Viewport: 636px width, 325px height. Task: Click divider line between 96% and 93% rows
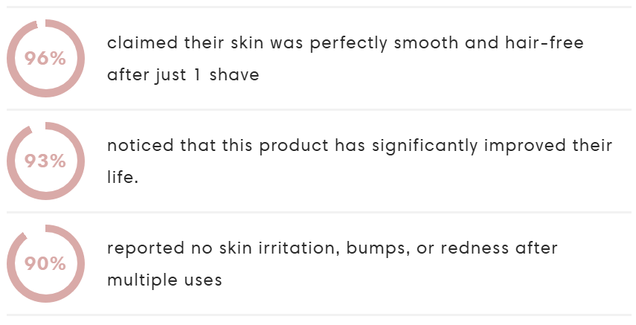[319, 109]
